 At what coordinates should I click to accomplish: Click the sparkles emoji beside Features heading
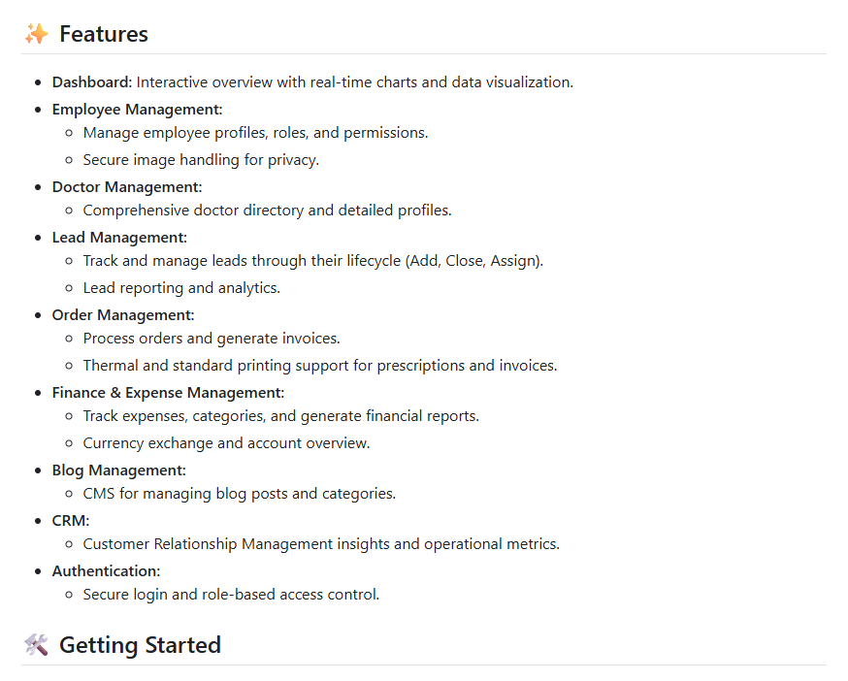tap(36, 34)
